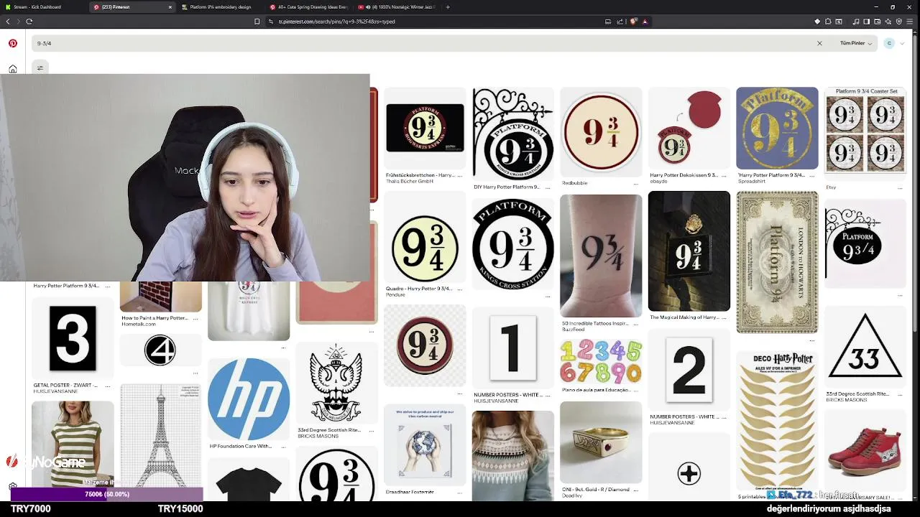The width and height of the screenshot is (920, 517).
Task: Open colorful numbers classroom plan pin
Action: tap(601, 361)
